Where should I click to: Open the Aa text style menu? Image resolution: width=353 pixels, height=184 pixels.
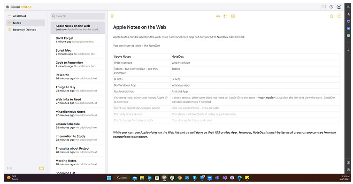coord(218,16)
